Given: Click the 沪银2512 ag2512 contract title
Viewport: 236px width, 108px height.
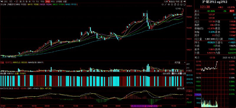Looking at the screenshot, I should pyautogui.click(x=215, y=2).
